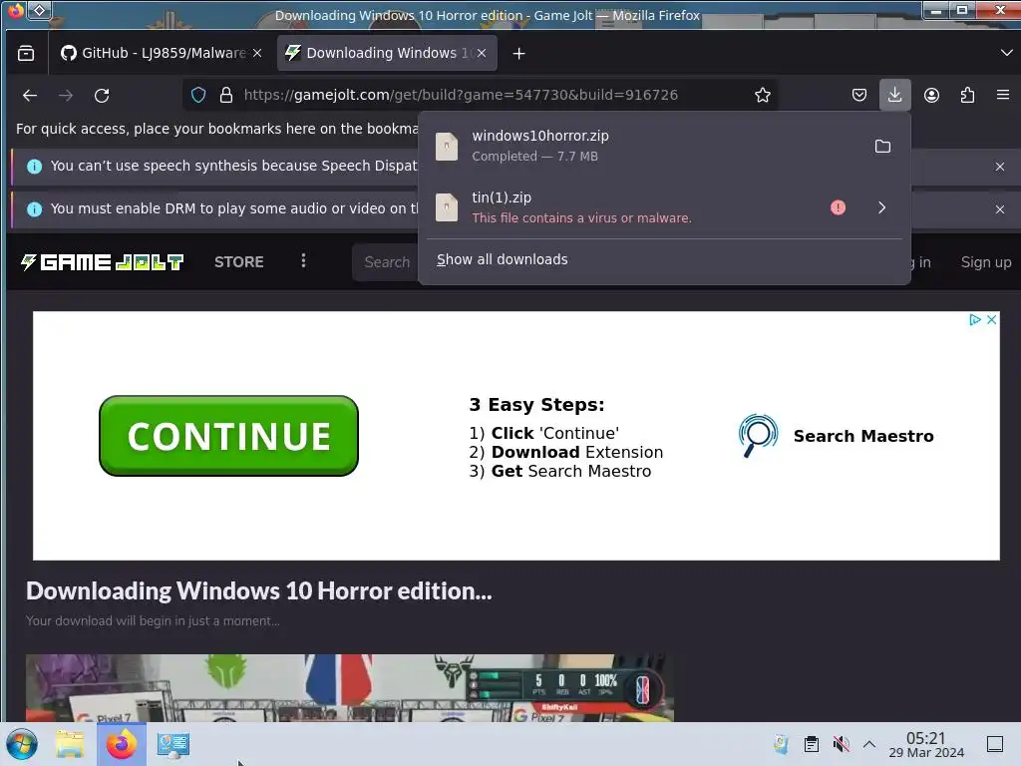The image size is (1021, 766).
Task: Dismiss the speech synthesis notification bar
Action: pos(999,167)
